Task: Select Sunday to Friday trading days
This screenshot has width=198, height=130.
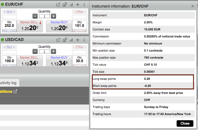Action: (156, 107)
